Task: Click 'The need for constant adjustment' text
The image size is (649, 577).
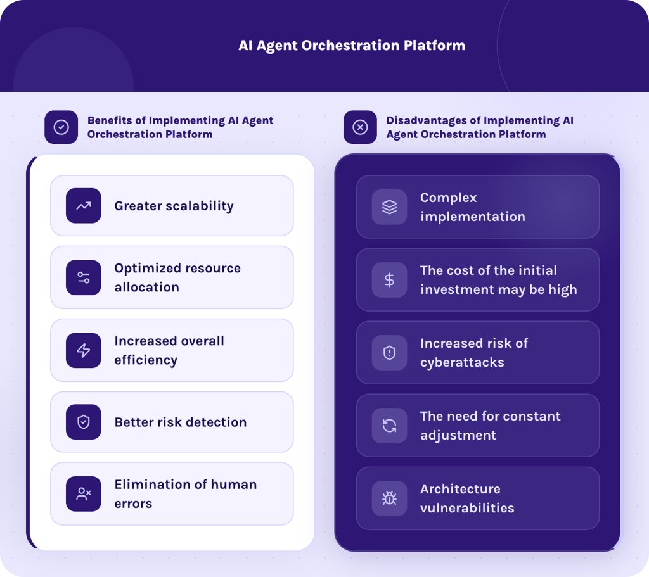Action: [491, 426]
